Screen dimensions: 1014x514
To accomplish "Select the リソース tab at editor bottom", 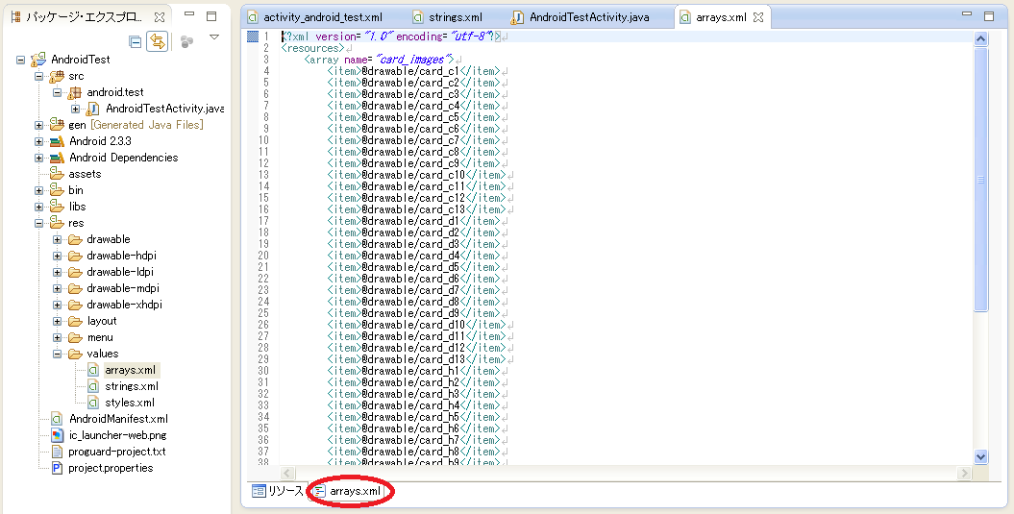I will coord(278,491).
